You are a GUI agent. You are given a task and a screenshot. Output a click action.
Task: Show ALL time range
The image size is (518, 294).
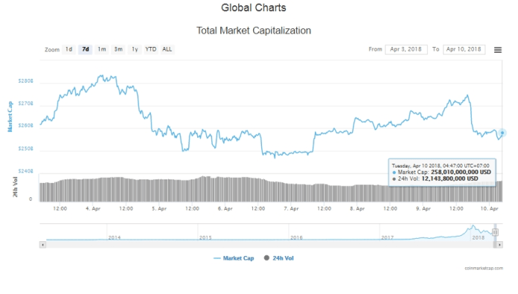pyautogui.click(x=167, y=50)
